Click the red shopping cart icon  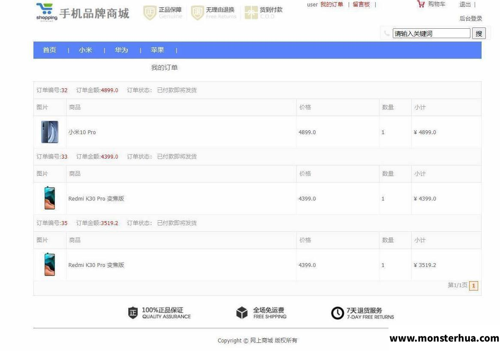[421, 4]
